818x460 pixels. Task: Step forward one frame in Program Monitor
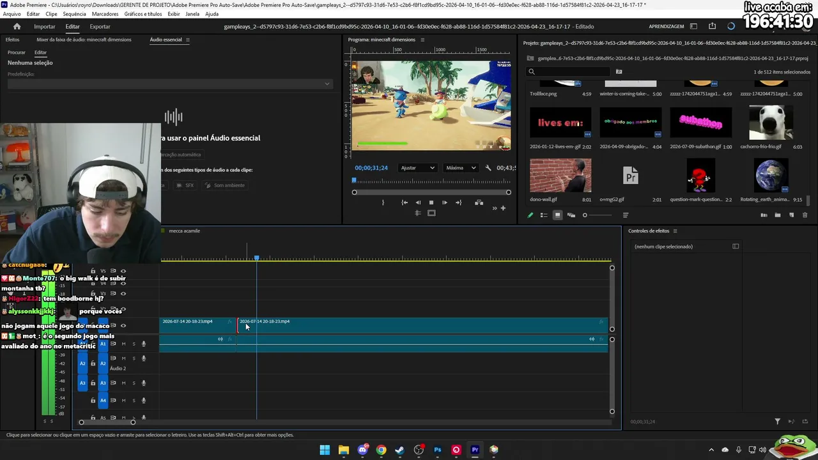click(x=445, y=203)
